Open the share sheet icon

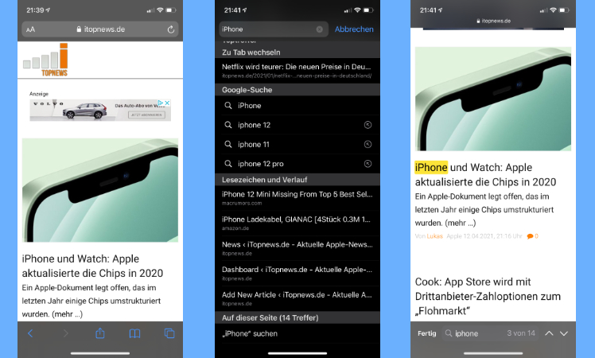coord(100,333)
